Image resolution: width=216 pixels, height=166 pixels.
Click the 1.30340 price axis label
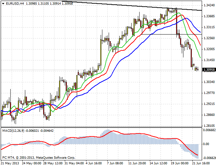(209, 82)
